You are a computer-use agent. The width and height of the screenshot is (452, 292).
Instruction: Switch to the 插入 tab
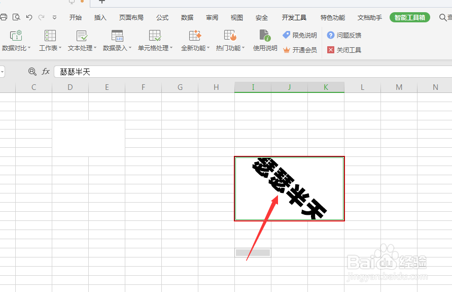click(100, 18)
